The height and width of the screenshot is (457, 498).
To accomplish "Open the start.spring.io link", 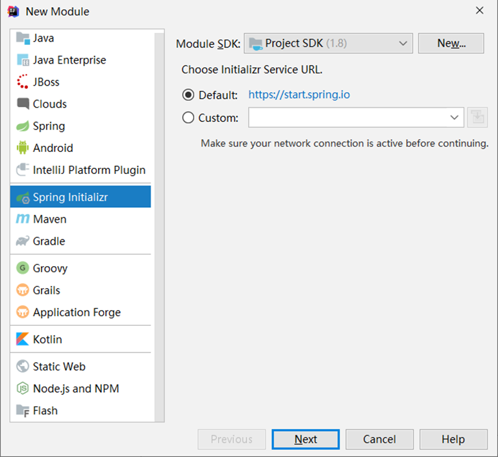I will pos(299,95).
